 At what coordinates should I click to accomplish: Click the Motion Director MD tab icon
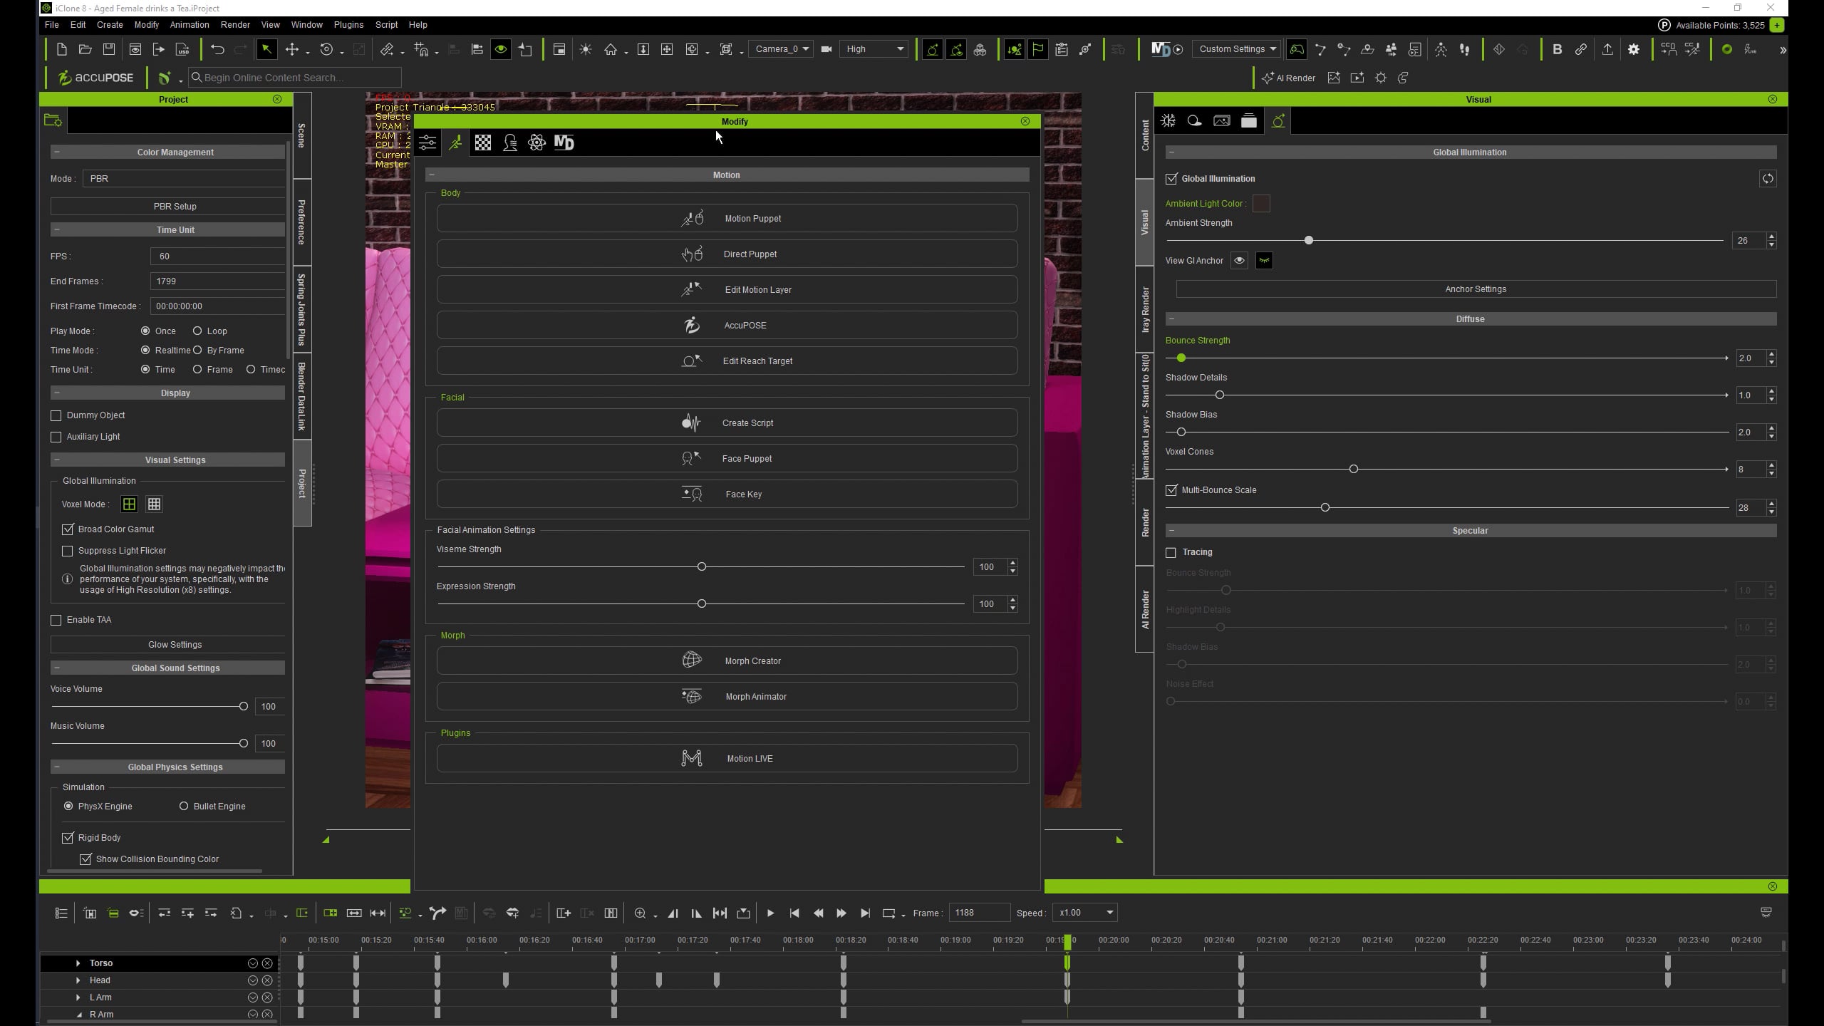(x=564, y=142)
